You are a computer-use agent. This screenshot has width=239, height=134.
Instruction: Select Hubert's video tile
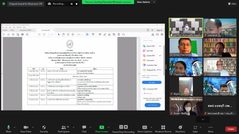click(x=220, y=67)
